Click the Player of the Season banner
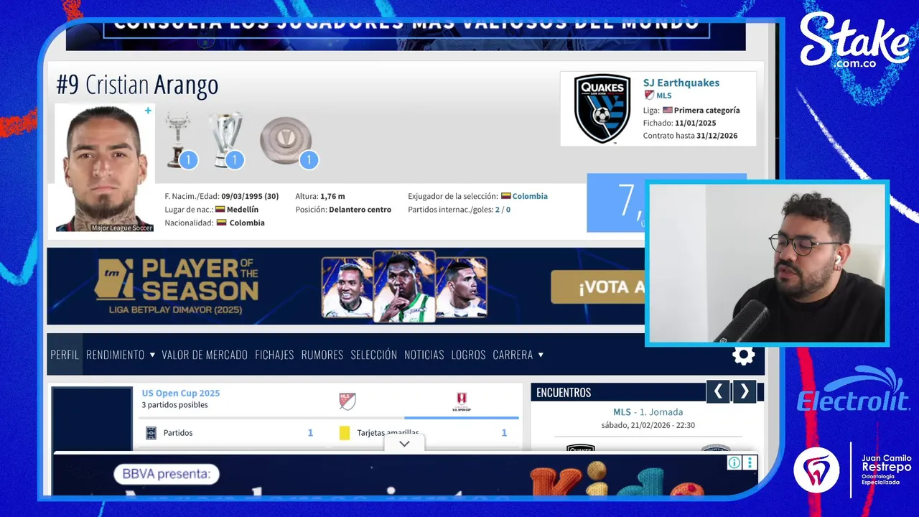This screenshot has width=919, height=517. pos(346,287)
